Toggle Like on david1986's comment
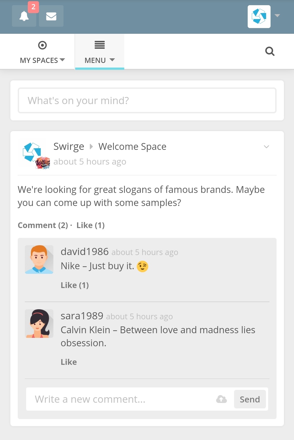 pos(75,285)
